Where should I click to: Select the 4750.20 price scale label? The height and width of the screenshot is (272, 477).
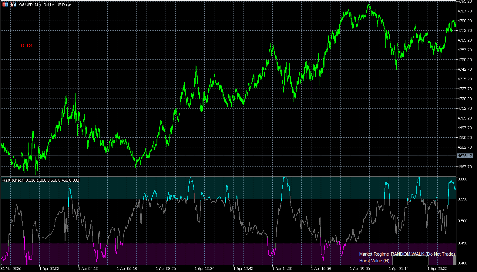coord(465,60)
